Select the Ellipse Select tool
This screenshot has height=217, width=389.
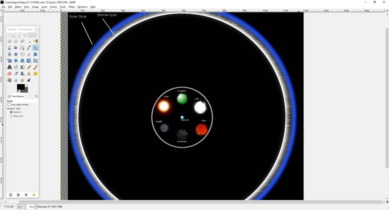tap(16, 42)
